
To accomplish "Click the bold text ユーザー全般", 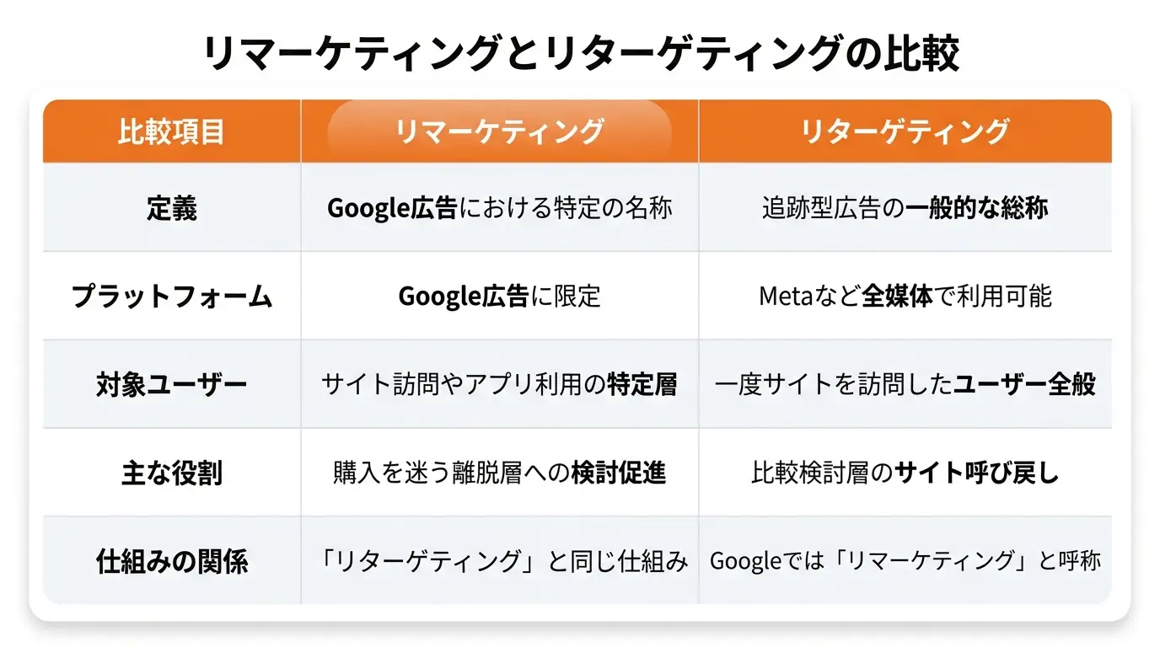I will point(1024,384).
